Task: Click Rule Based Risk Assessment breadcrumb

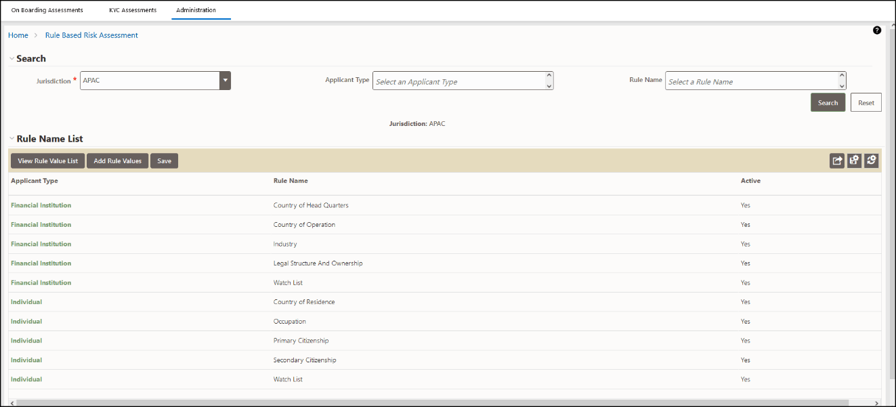Action: [x=91, y=35]
